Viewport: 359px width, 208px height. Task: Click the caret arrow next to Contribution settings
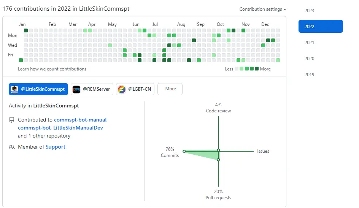(x=285, y=10)
